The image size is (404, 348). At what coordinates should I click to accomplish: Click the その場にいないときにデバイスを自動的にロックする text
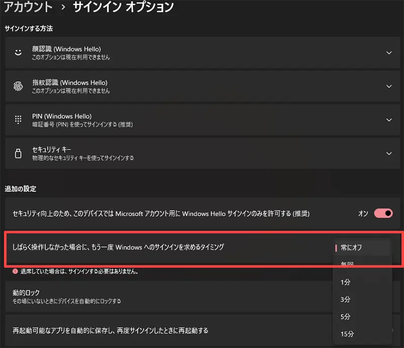pos(67,301)
